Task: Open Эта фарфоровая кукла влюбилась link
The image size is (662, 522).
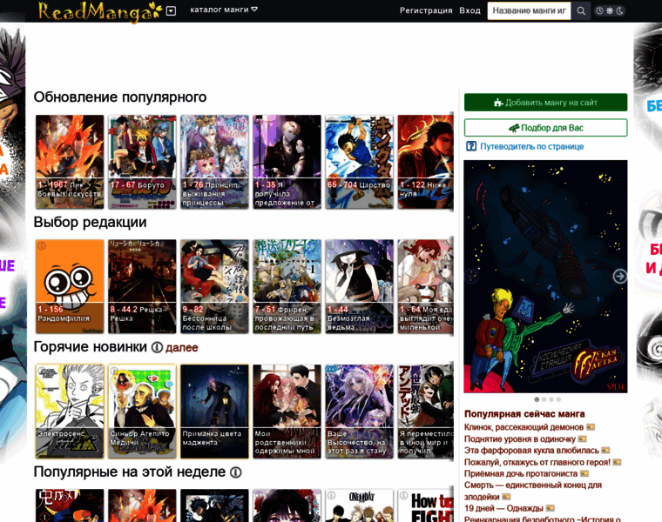Action: (531, 451)
